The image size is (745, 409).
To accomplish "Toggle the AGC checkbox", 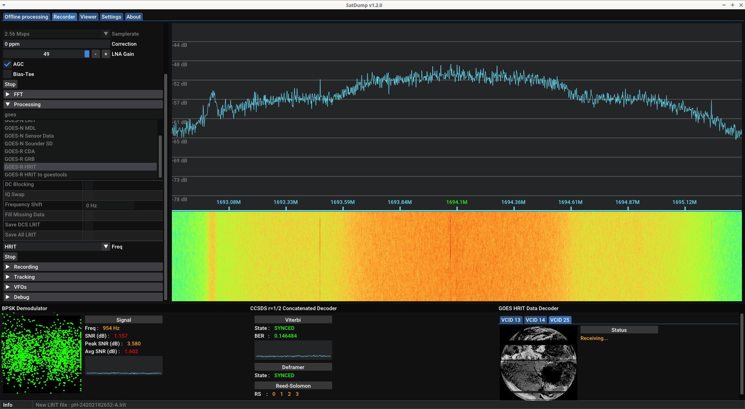I will click(7, 64).
